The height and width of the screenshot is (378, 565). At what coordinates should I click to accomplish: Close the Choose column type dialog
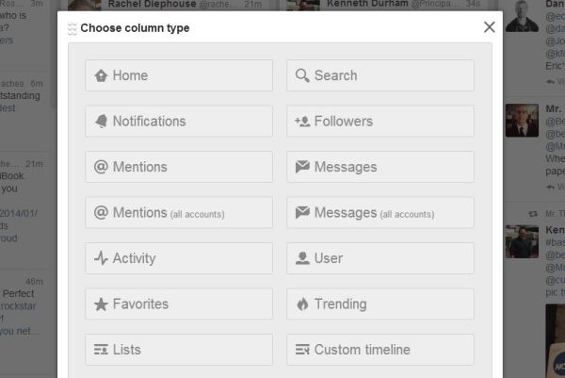tap(489, 27)
